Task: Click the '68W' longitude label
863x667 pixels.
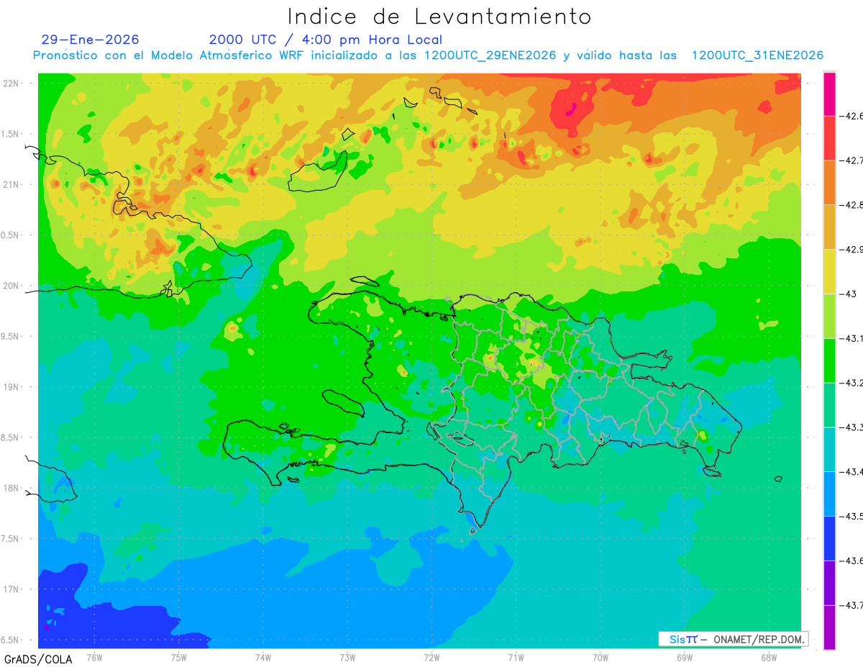Action: click(769, 658)
